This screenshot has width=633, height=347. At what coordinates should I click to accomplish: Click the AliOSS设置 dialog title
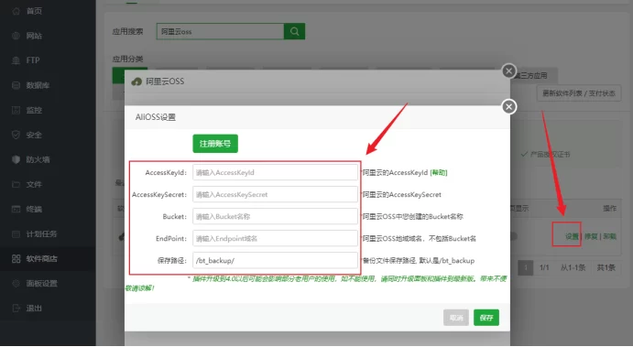point(156,117)
